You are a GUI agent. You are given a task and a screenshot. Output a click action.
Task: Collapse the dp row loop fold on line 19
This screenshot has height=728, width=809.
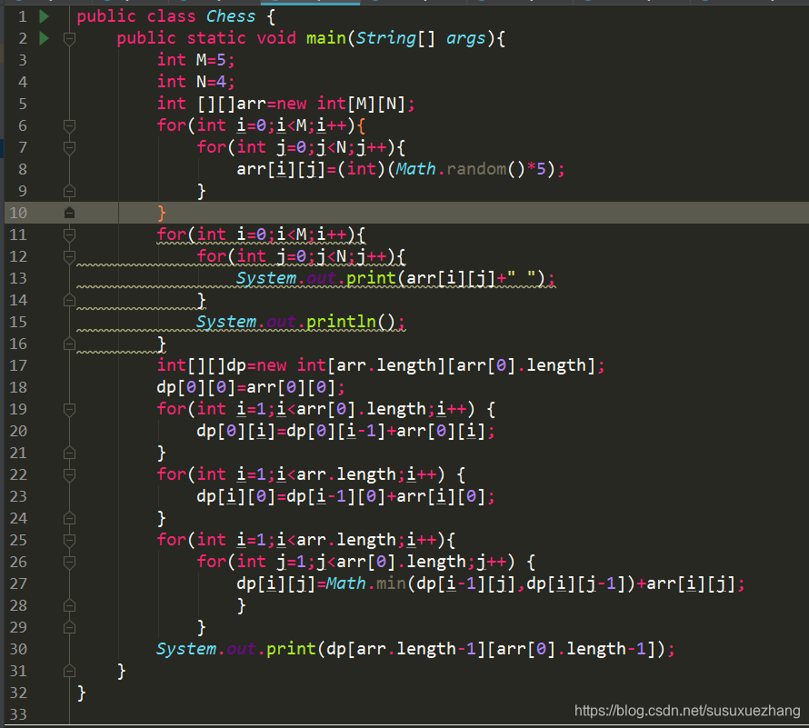(x=69, y=409)
